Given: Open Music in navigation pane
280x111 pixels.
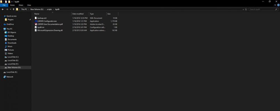Looking at the screenshot, I should [10, 47].
